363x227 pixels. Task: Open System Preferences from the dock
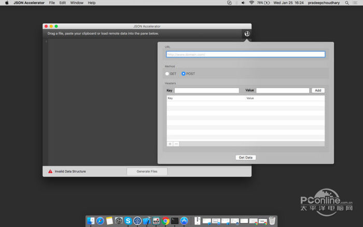click(119, 221)
